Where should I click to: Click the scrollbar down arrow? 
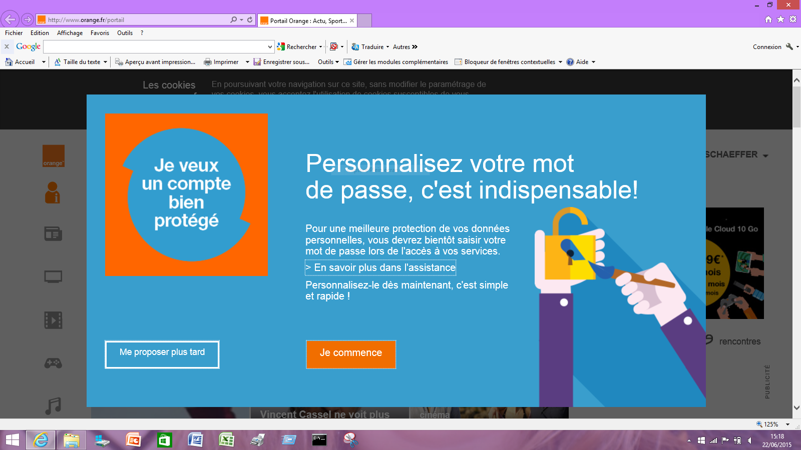coord(796,408)
